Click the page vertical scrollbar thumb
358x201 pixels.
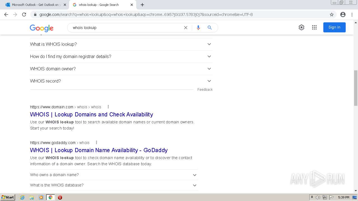tap(356, 88)
